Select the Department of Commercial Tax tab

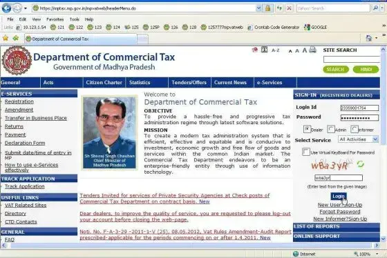[x=80, y=39]
